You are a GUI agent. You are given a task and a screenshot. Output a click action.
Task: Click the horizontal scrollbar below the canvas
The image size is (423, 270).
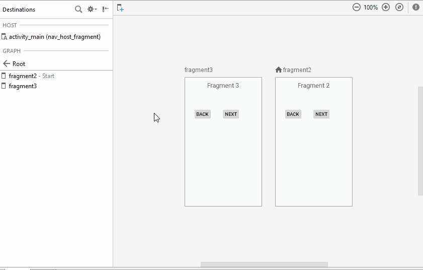coord(264,264)
